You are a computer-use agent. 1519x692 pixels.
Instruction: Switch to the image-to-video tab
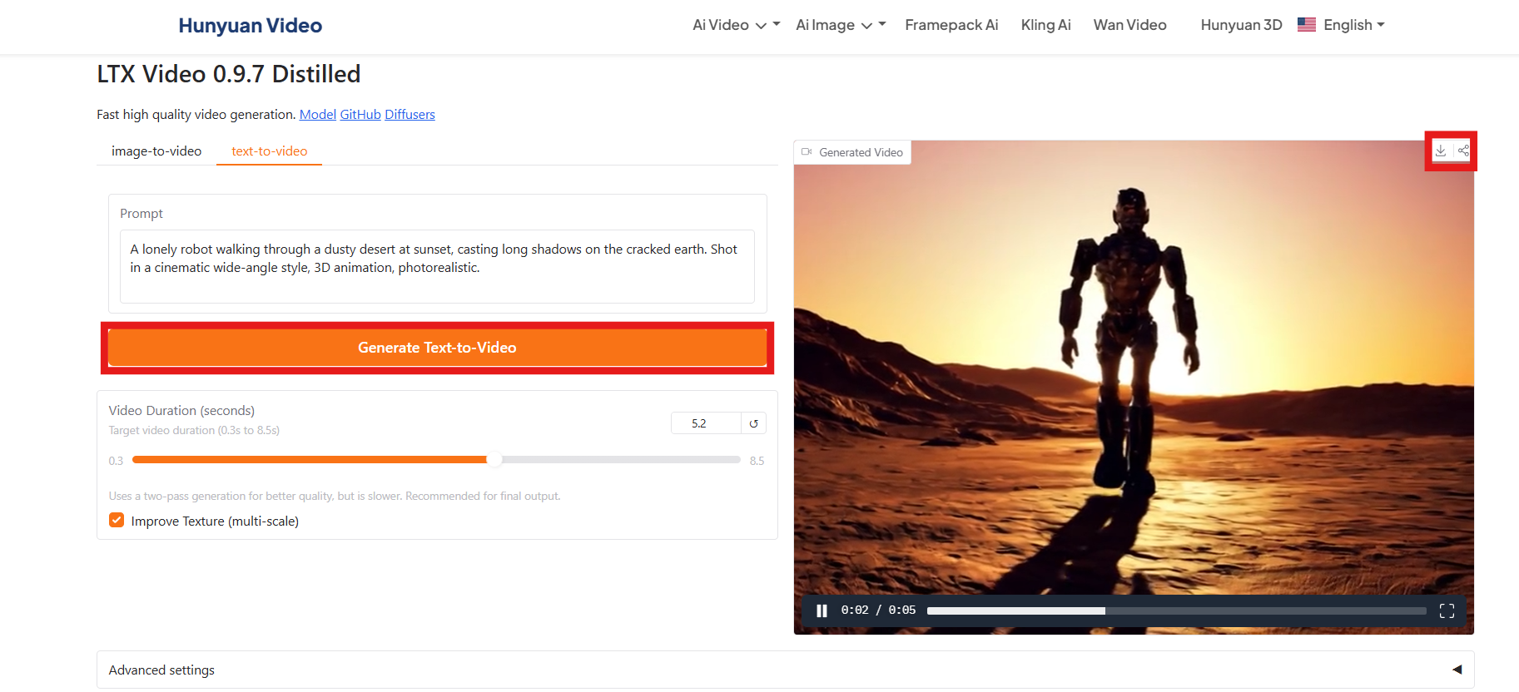[156, 151]
